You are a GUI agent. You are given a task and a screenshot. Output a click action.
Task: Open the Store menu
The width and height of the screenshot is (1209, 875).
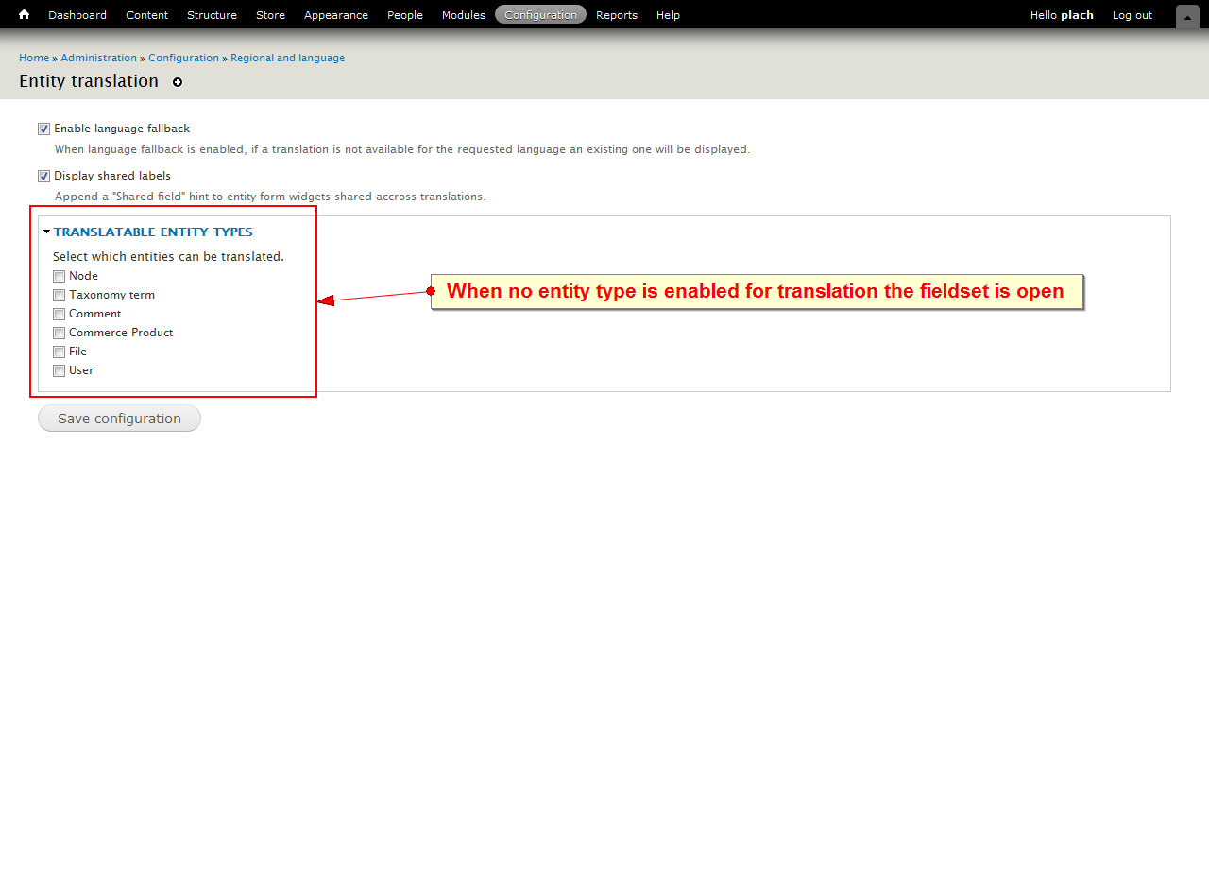coord(270,14)
